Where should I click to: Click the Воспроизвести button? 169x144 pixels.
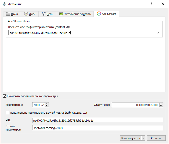pos(131,138)
